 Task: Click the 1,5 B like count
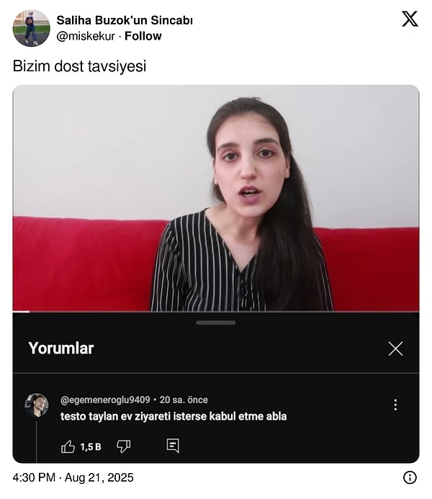[x=90, y=447]
